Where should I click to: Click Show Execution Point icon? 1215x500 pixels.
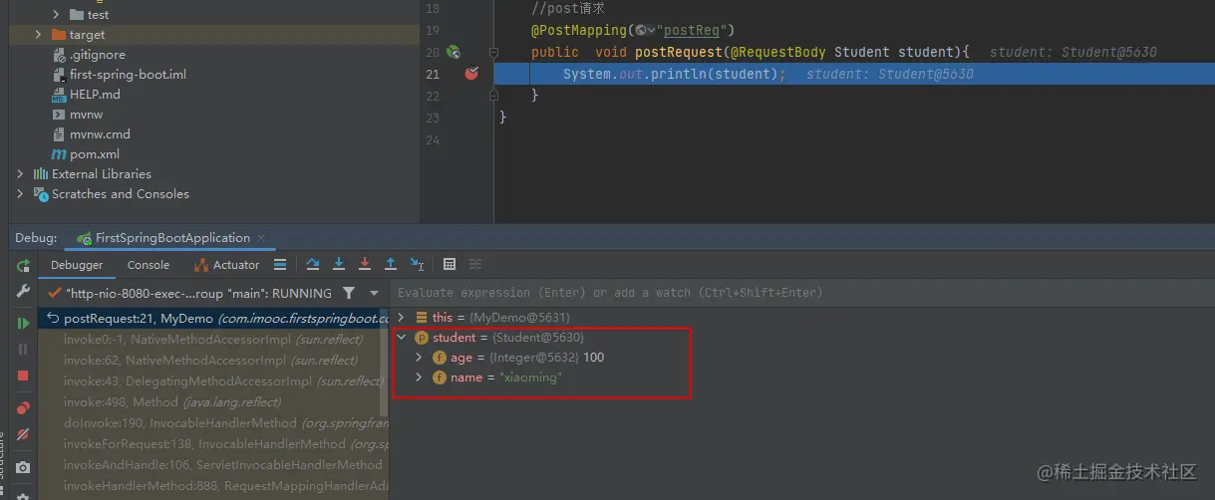coord(280,265)
